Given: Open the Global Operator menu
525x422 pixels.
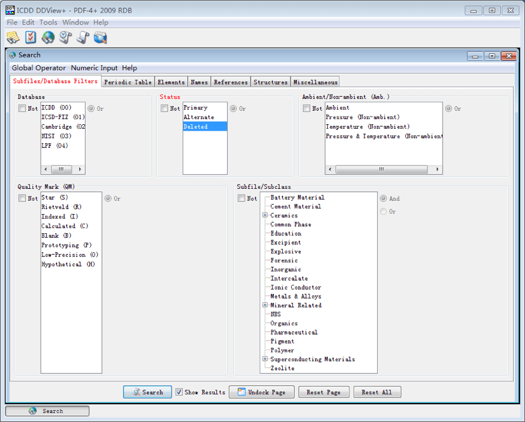Looking at the screenshot, I should [x=39, y=68].
